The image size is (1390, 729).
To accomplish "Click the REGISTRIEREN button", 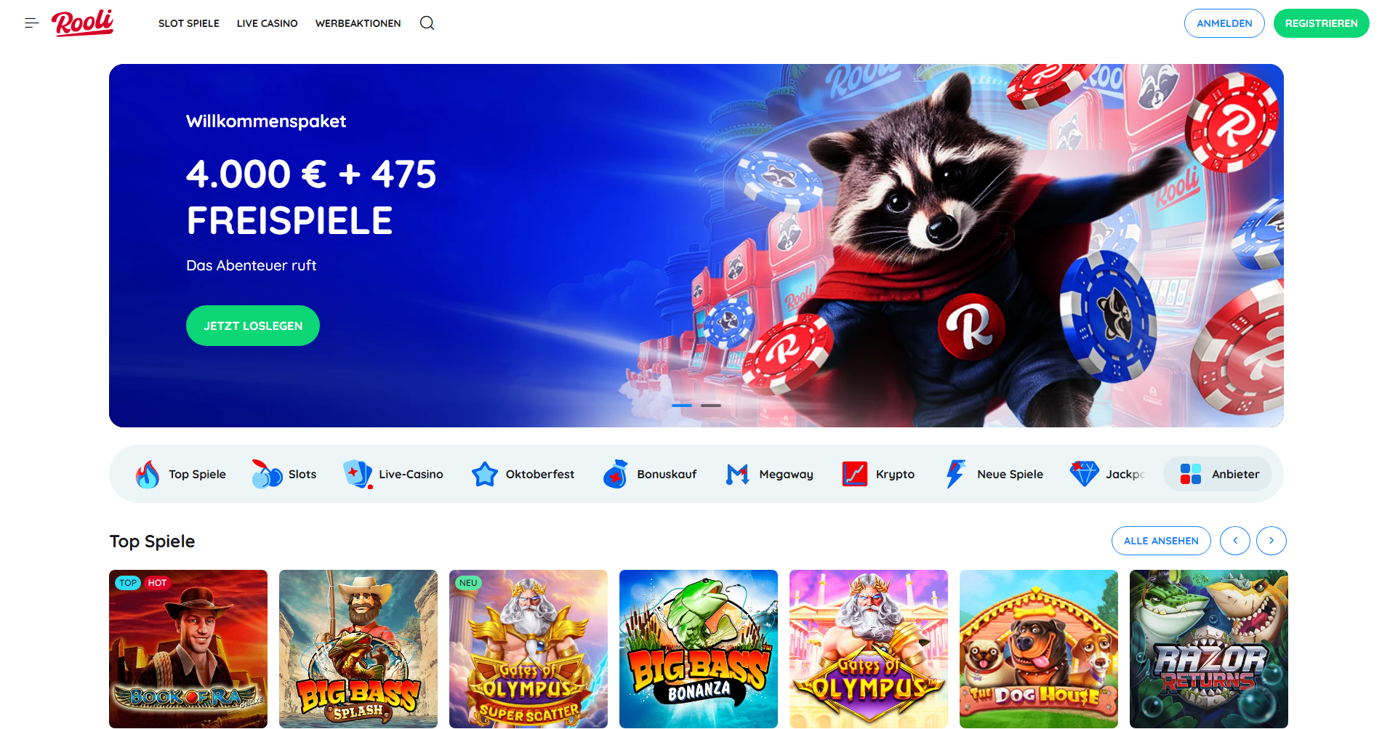I will (x=1321, y=23).
